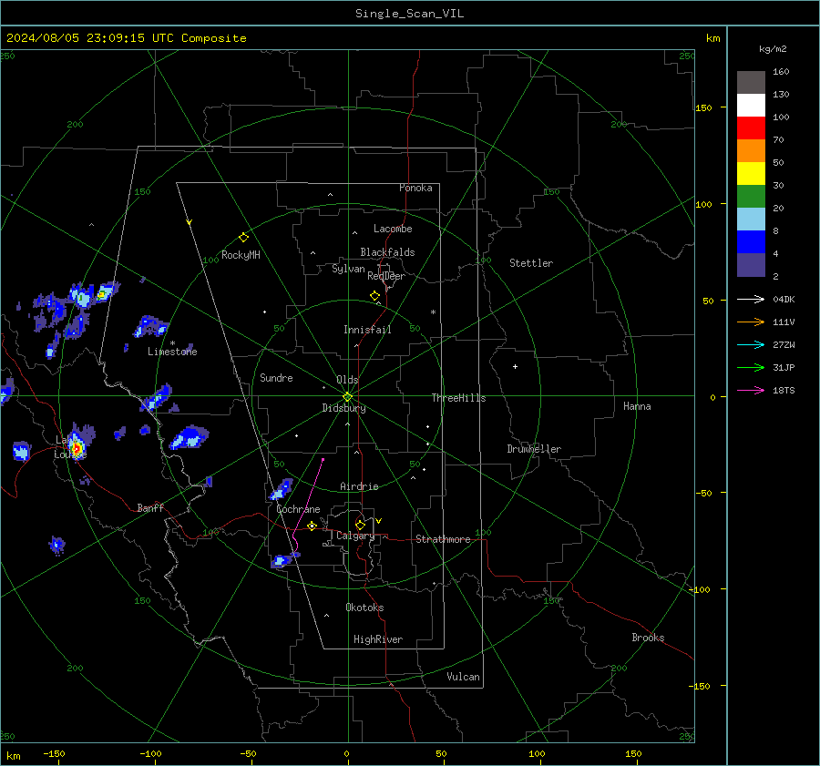Click the white 100-130 color swatch

click(751, 106)
